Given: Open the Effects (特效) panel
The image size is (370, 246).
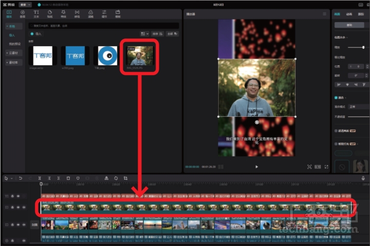Looking at the screenshot, I should point(64,14).
